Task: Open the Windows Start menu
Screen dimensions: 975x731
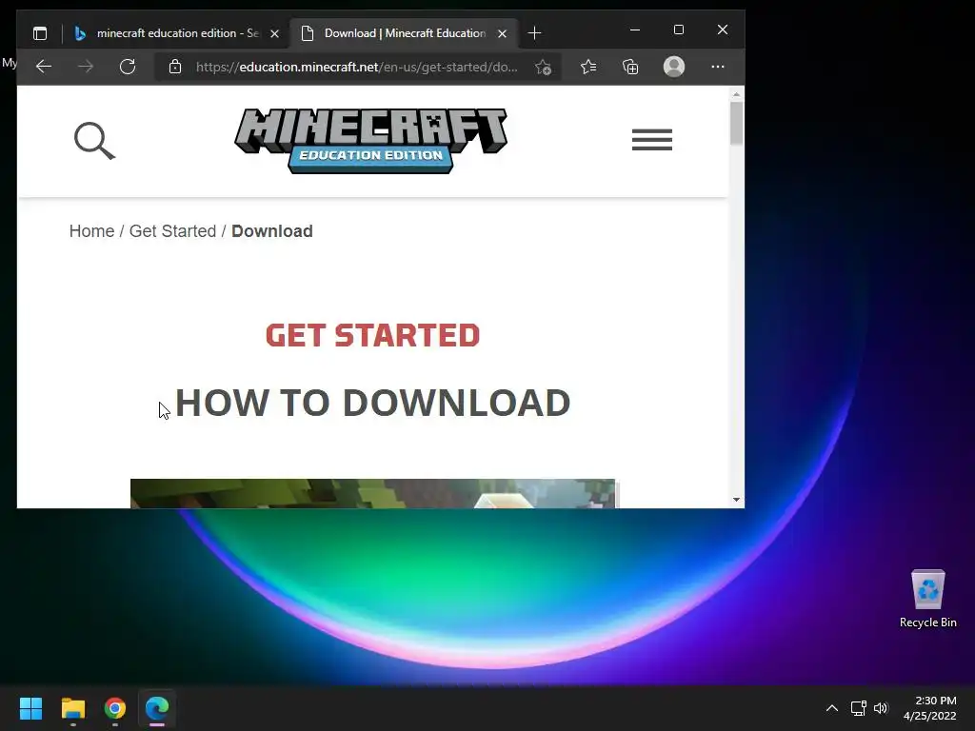Action: pyautogui.click(x=30, y=708)
